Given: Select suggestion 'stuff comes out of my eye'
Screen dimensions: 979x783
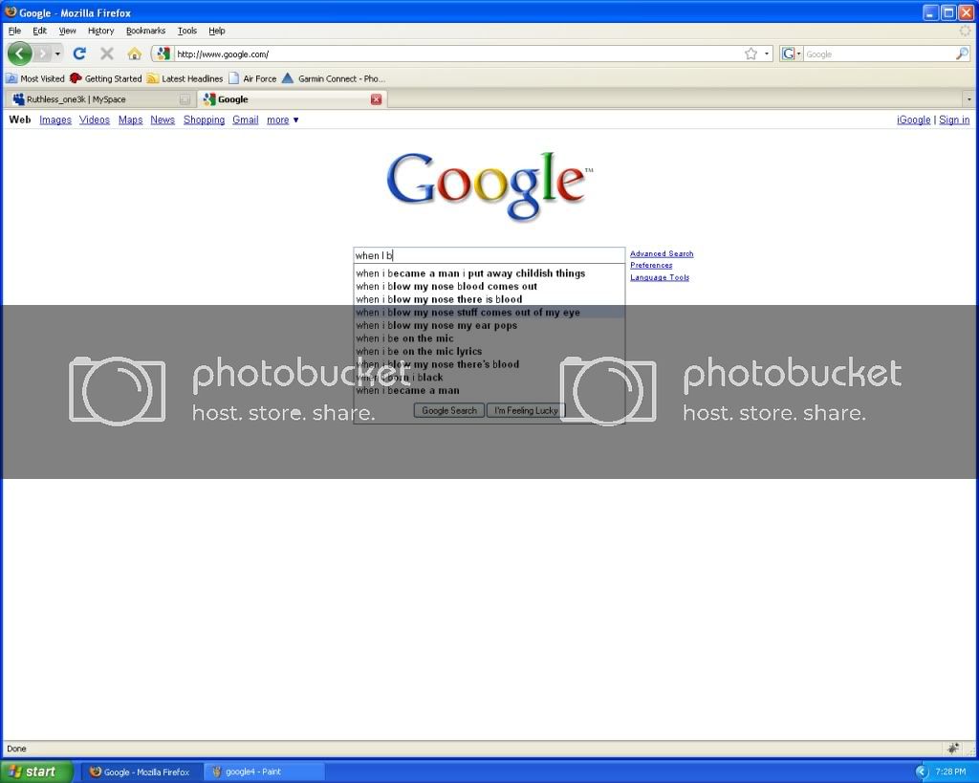Looking at the screenshot, I should [489, 313].
